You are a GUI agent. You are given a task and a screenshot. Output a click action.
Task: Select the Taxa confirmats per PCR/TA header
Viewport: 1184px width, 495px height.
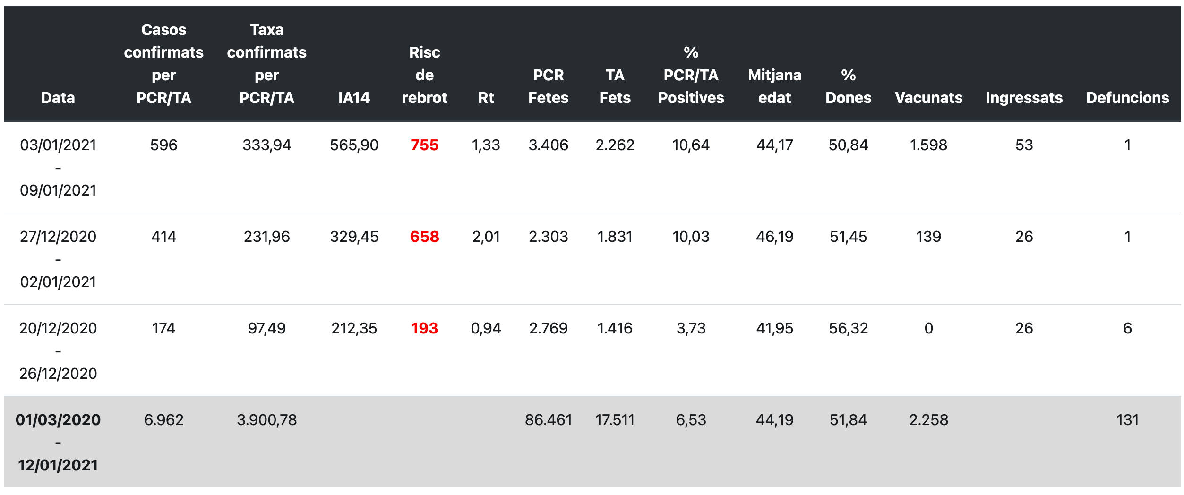(x=266, y=64)
